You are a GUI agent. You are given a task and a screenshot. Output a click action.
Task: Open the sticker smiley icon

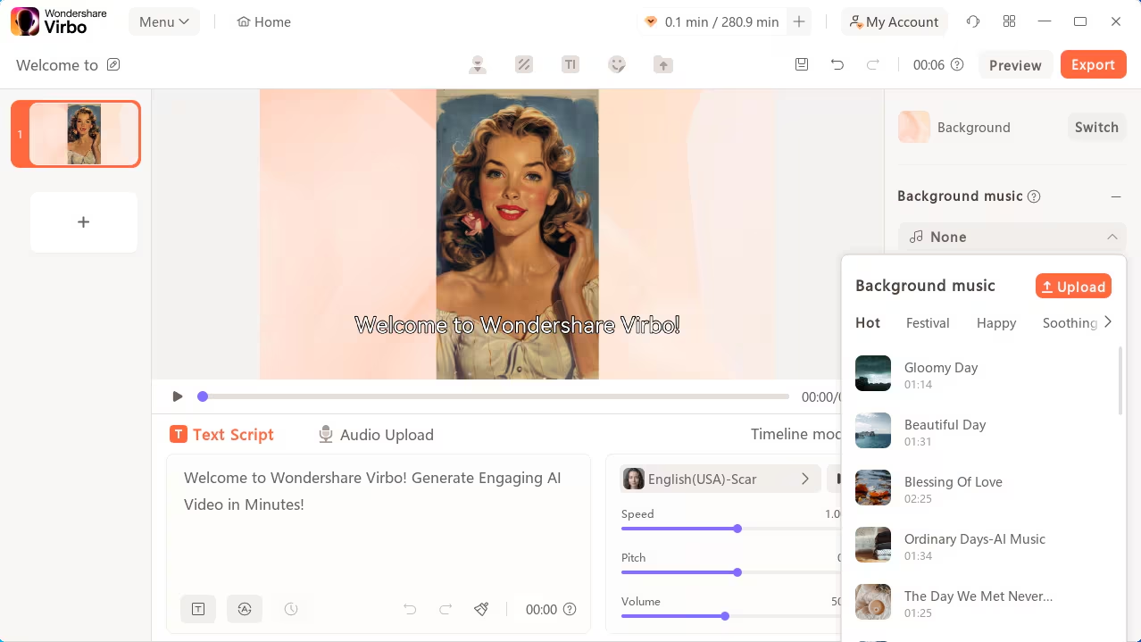tap(617, 64)
